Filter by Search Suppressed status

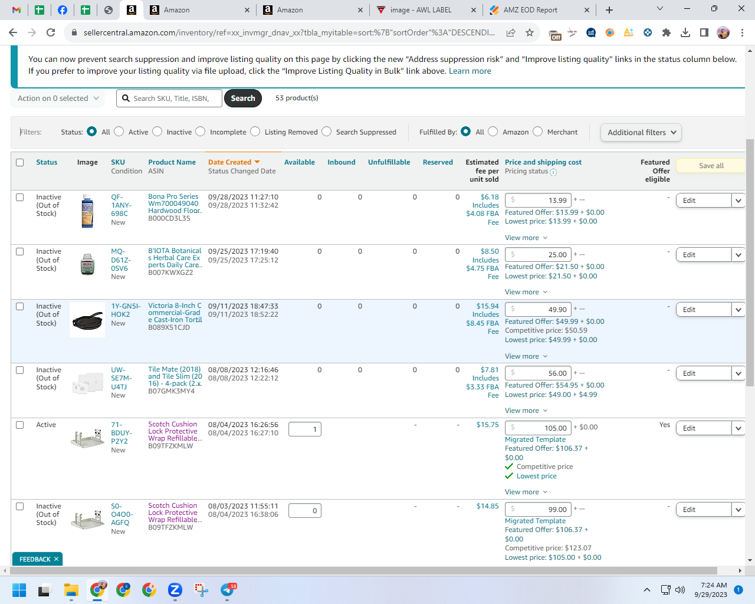[x=327, y=132]
